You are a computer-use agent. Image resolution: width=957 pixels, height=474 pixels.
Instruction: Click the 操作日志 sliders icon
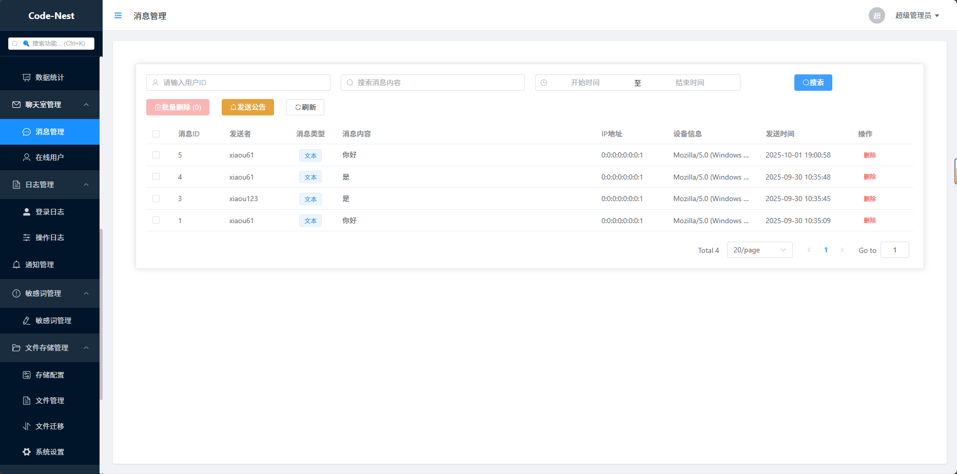(x=27, y=238)
